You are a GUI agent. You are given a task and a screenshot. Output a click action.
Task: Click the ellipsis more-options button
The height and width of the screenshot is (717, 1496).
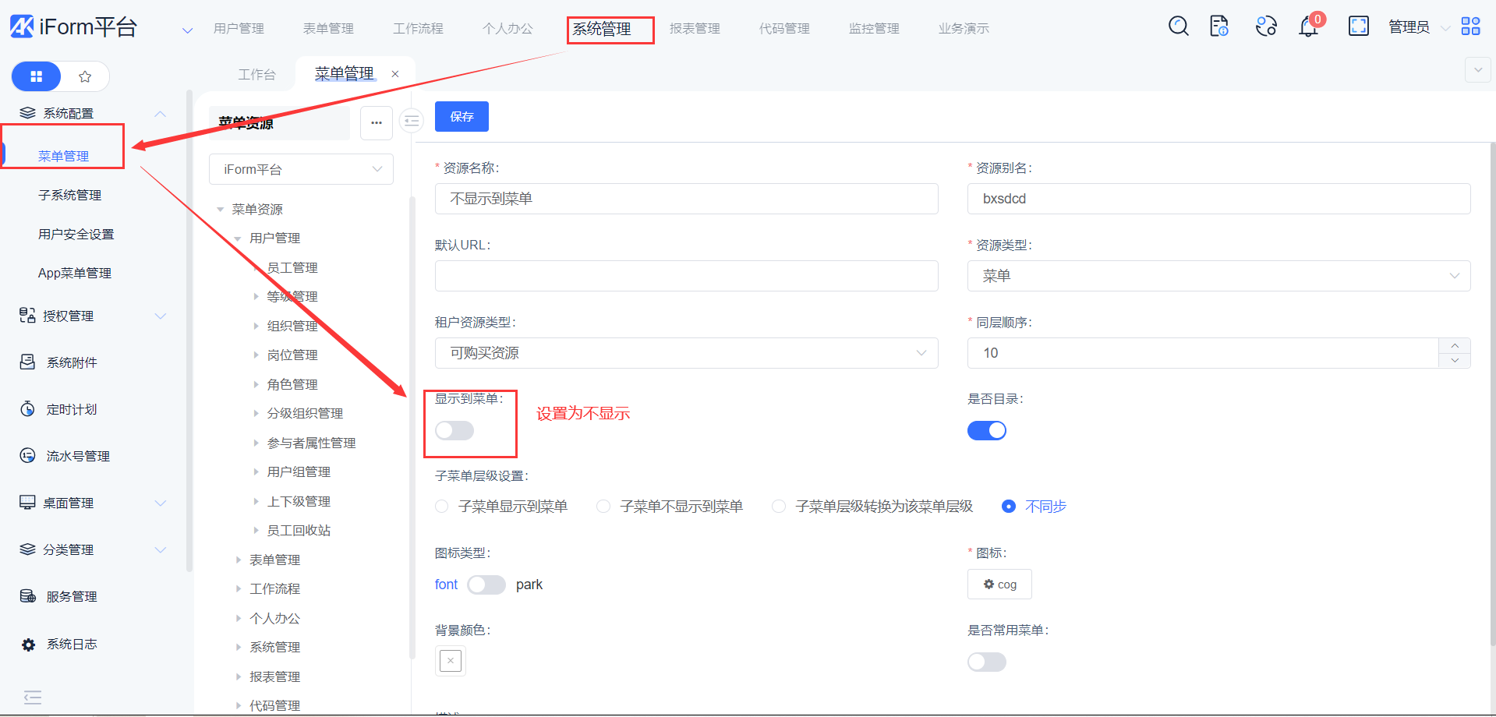pyautogui.click(x=377, y=123)
